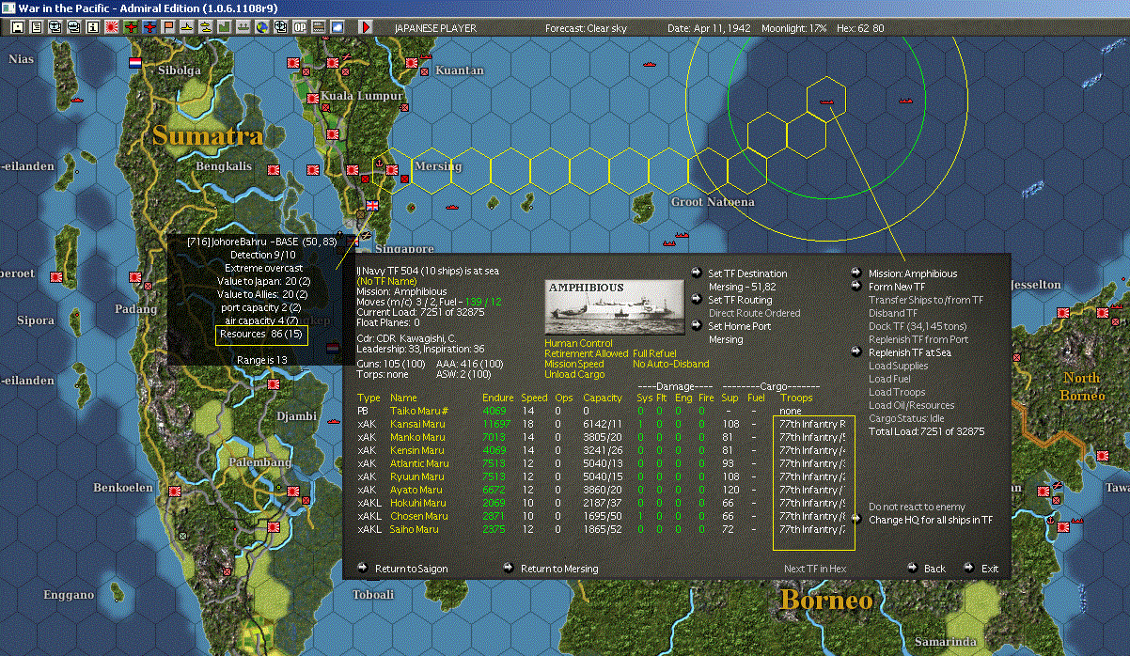Click the orange flag toolbar icon

168,28
